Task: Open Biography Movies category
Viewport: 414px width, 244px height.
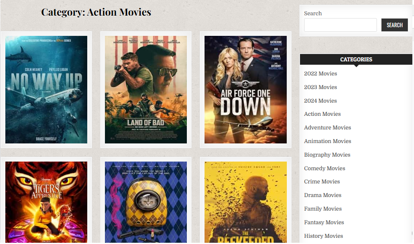Action: tap(327, 155)
